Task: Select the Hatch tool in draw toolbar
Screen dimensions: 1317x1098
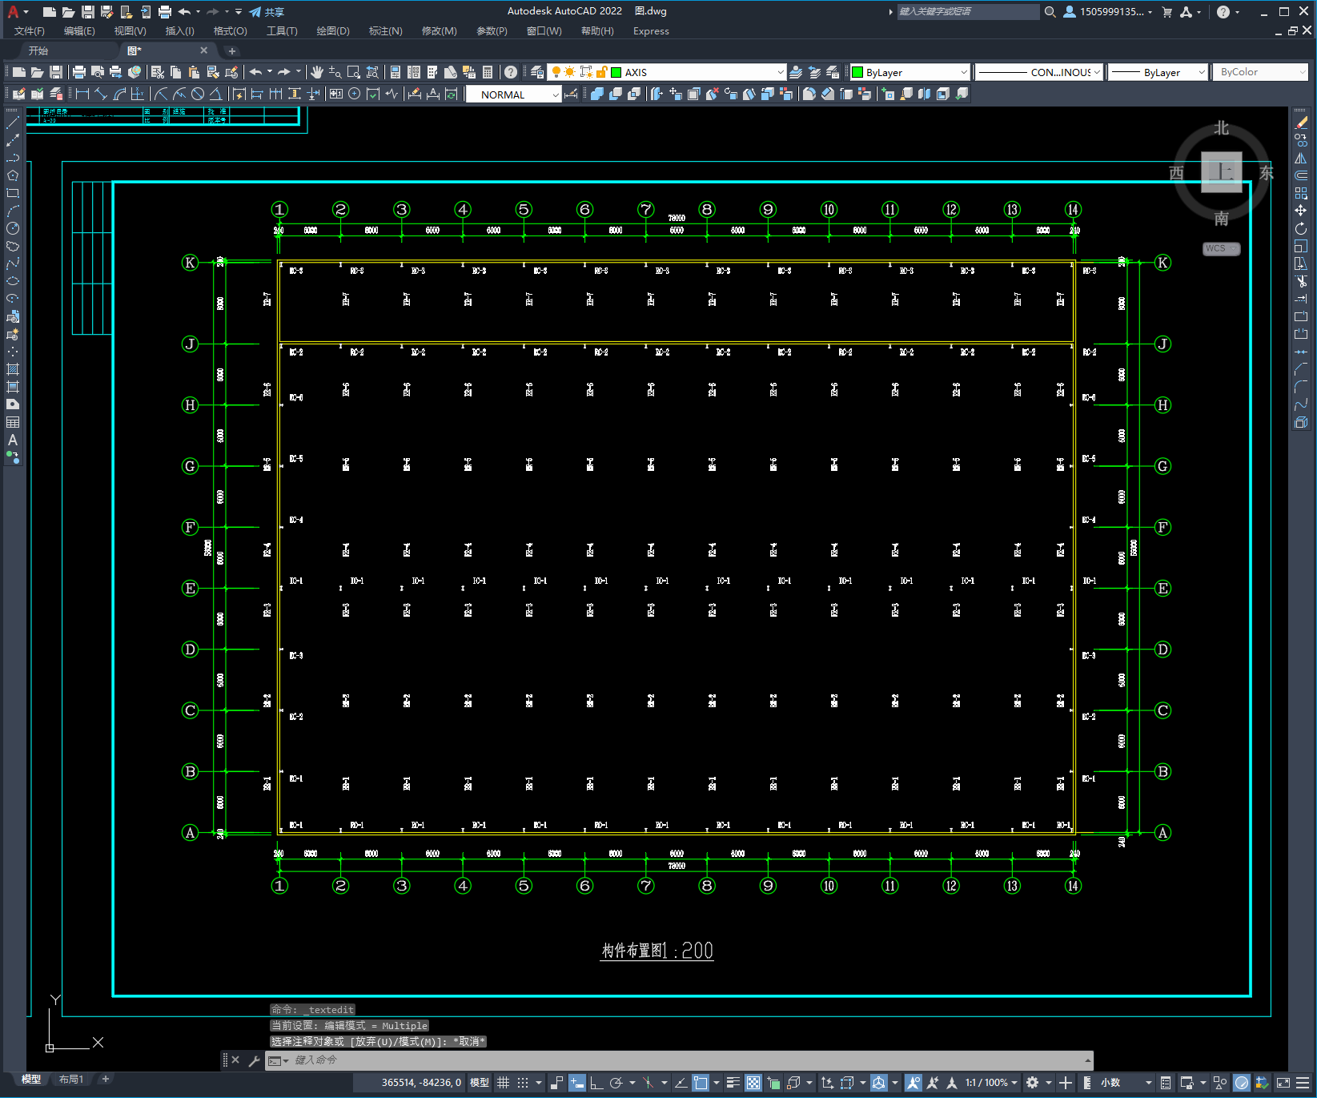Action: coord(13,369)
